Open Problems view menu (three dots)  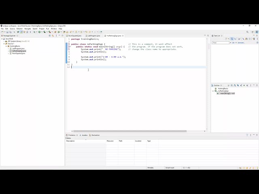point(251,135)
